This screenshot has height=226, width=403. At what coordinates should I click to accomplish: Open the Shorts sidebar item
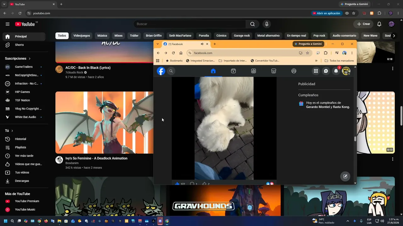(x=24, y=45)
